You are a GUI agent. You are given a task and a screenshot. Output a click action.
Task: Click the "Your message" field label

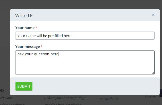[27, 47]
